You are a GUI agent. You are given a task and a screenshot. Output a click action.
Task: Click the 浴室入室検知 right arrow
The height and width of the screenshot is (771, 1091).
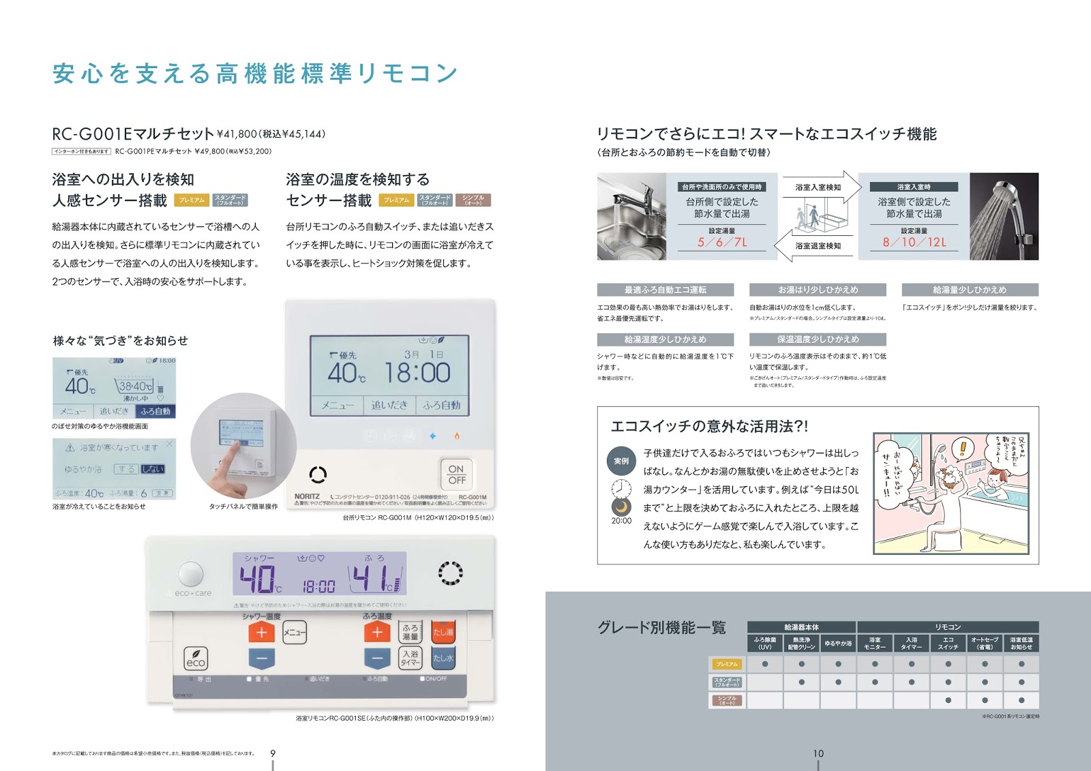pyautogui.click(x=823, y=187)
